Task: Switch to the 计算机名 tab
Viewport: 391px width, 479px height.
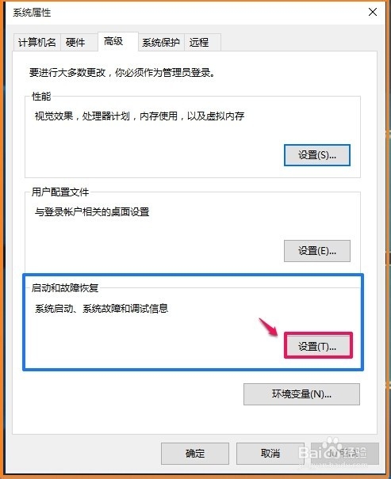Action: click(37, 42)
